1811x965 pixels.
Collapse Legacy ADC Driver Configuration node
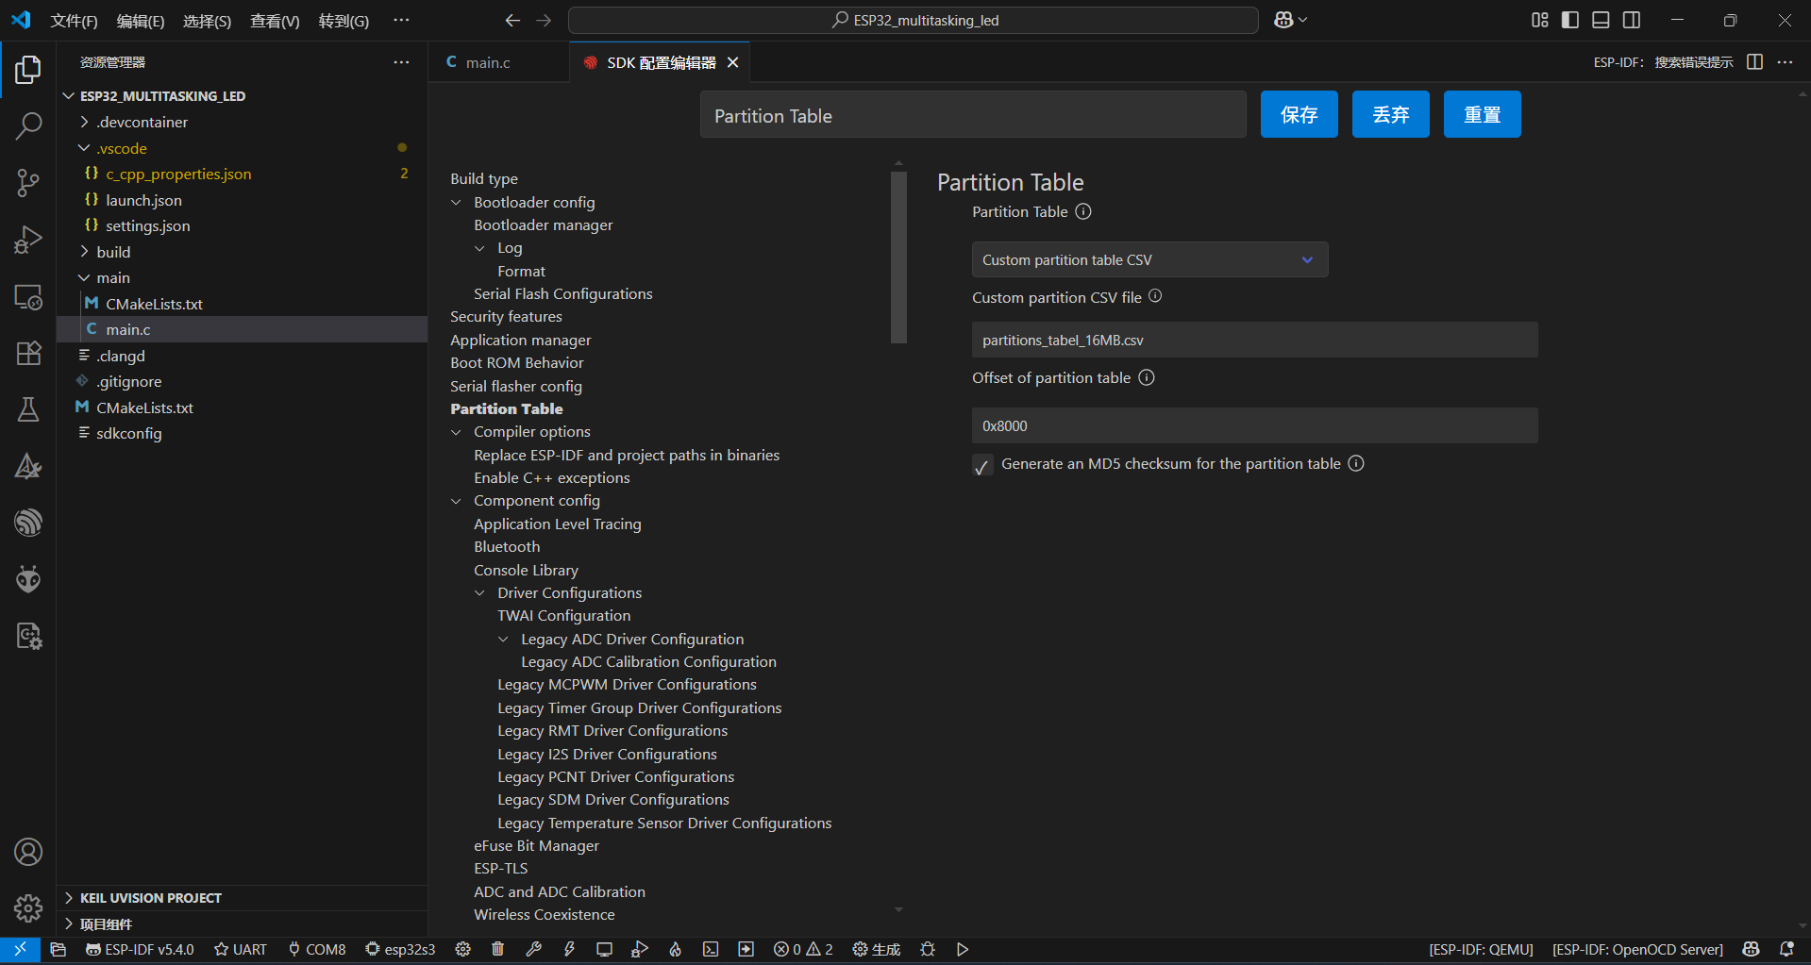point(504,640)
